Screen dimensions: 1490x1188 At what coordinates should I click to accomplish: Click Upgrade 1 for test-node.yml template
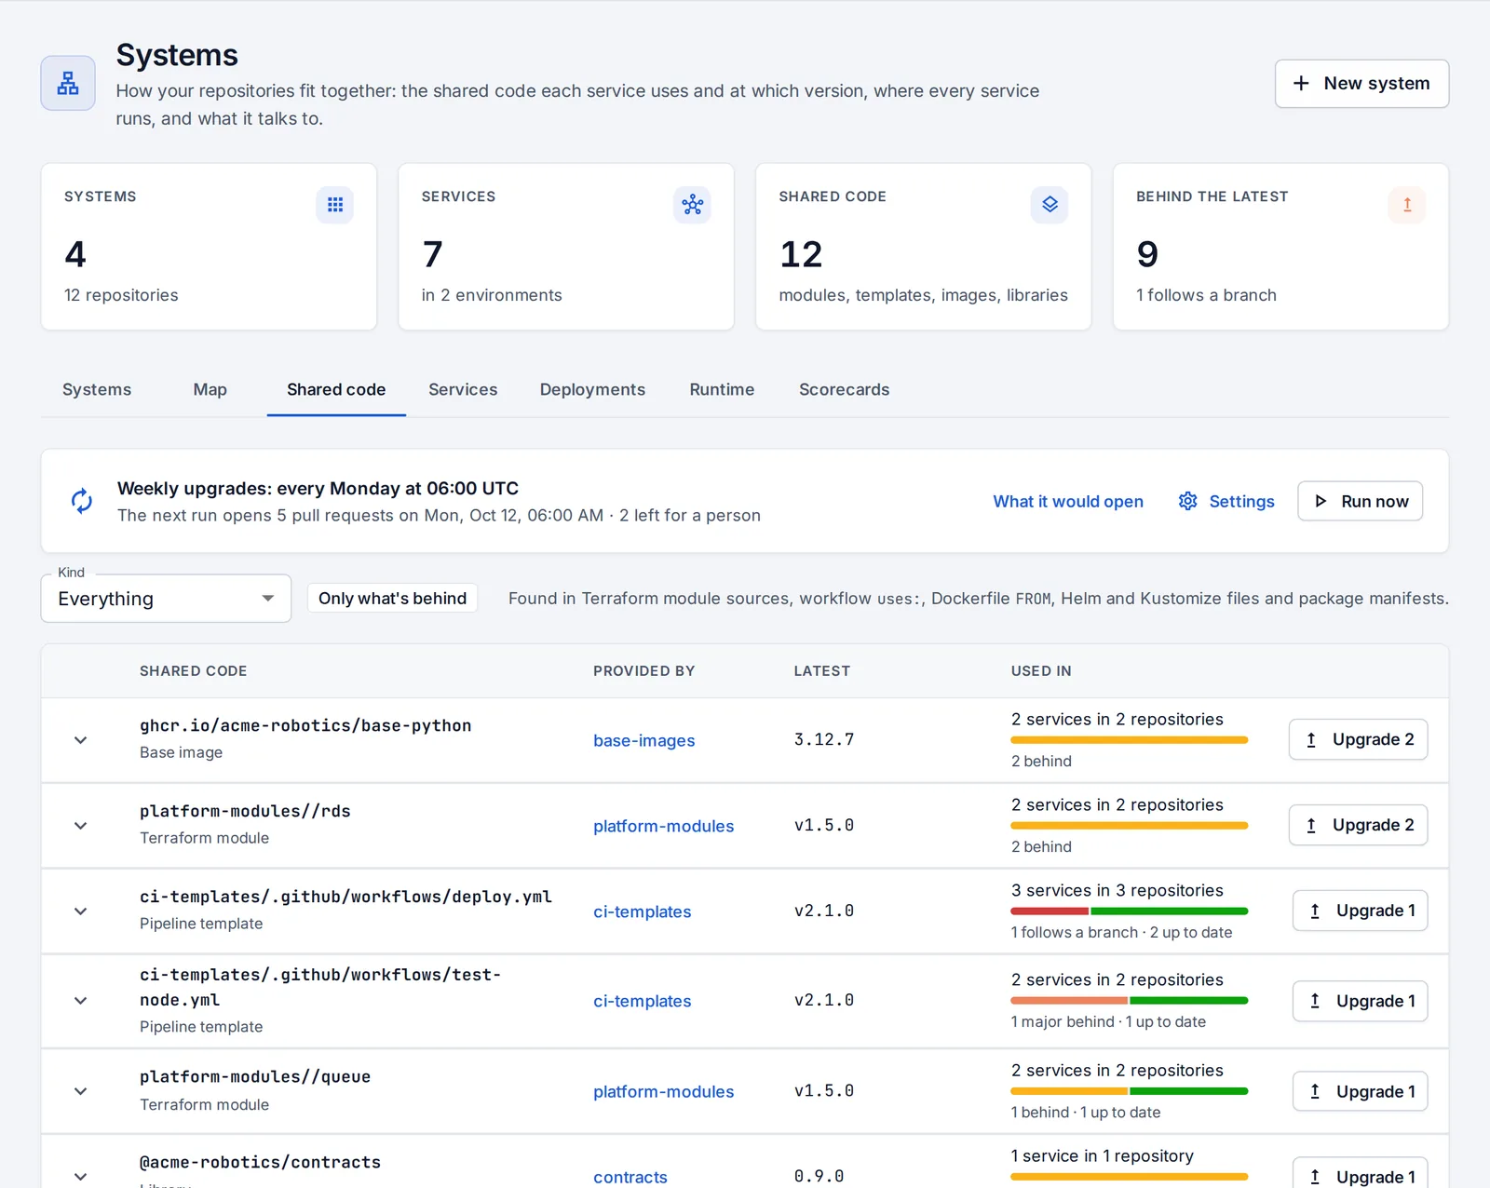coord(1361,1001)
